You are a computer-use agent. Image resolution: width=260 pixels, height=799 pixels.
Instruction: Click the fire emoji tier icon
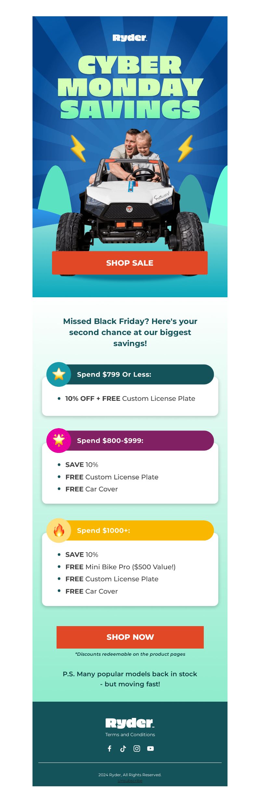pyautogui.click(x=59, y=530)
